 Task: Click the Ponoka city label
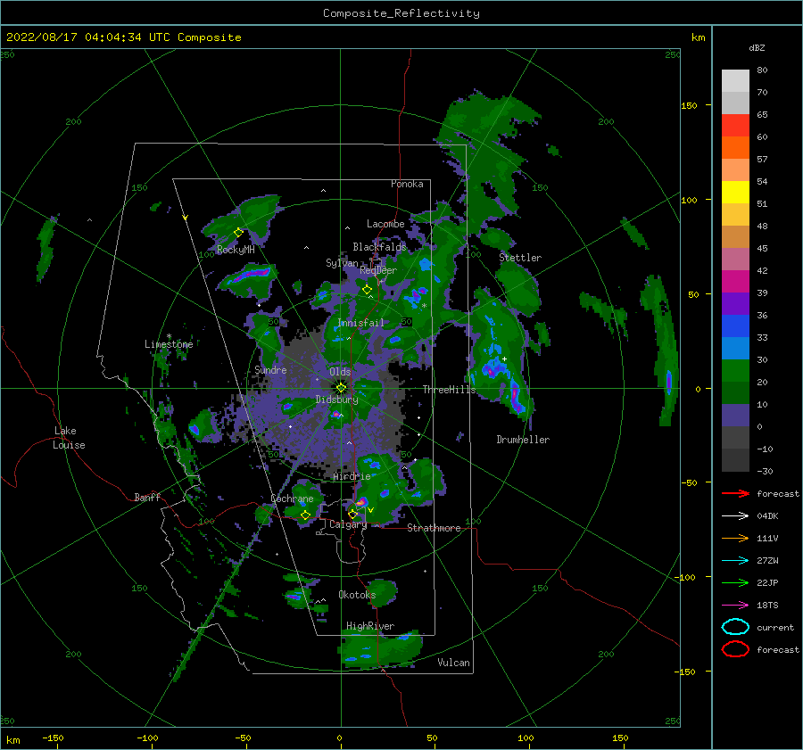tap(407, 184)
